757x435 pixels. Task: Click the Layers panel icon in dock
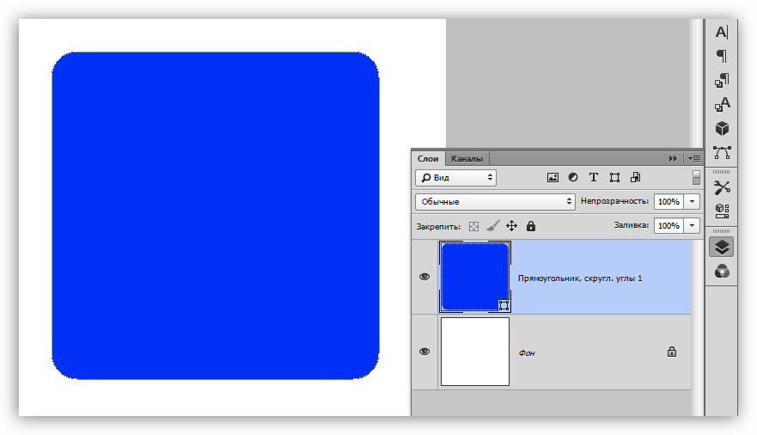click(722, 247)
